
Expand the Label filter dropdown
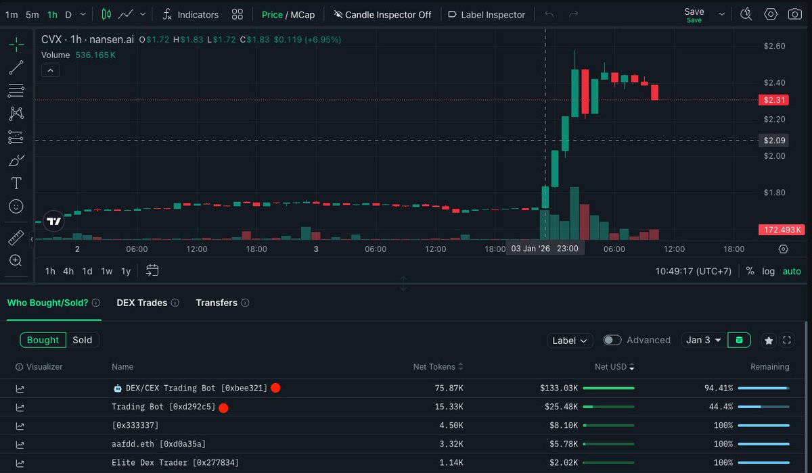coord(569,340)
